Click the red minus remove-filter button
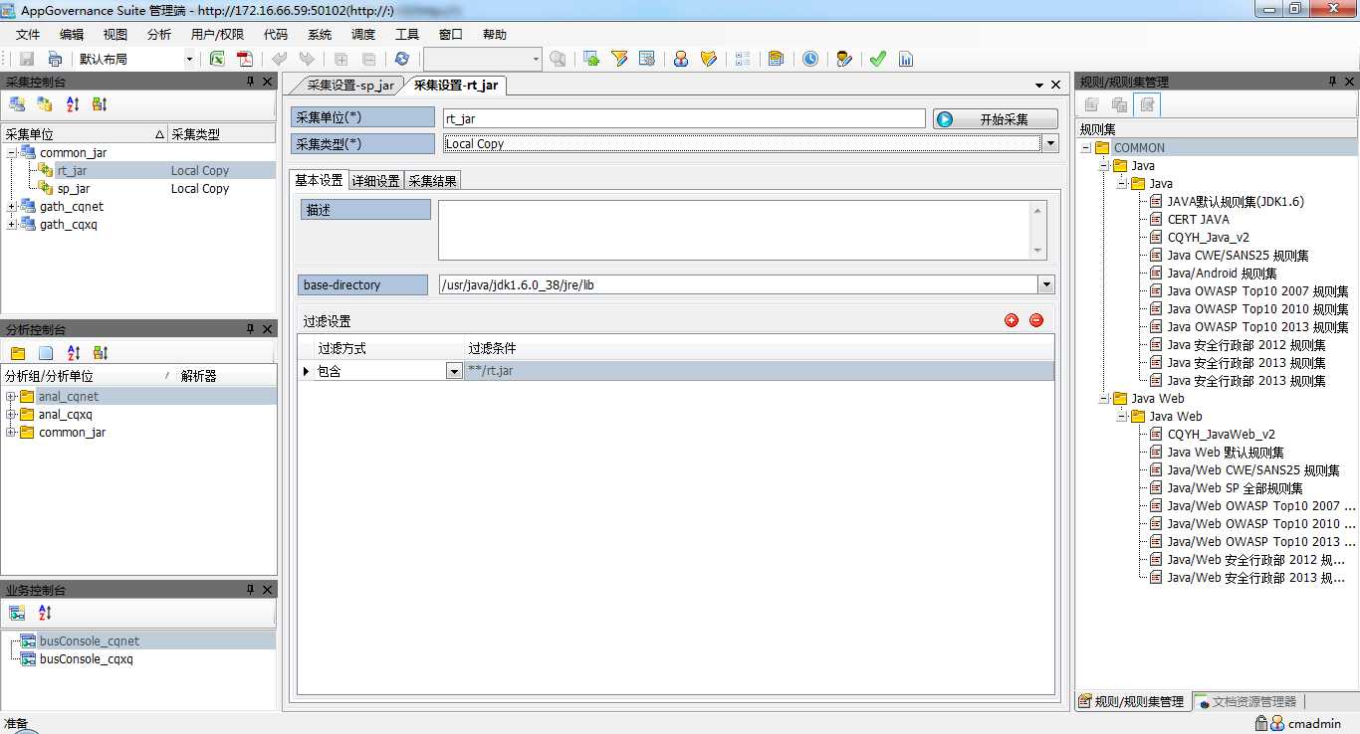This screenshot has height=734, width=1360. tap(1035, 320)
